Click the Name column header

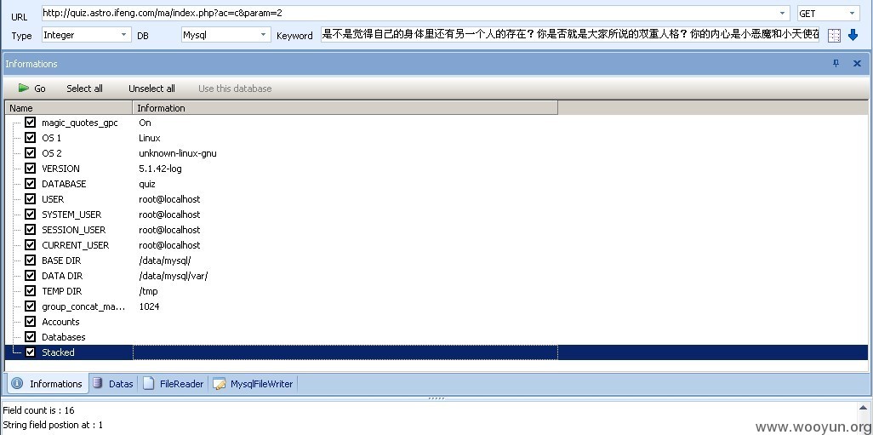(x=68, y=108)
